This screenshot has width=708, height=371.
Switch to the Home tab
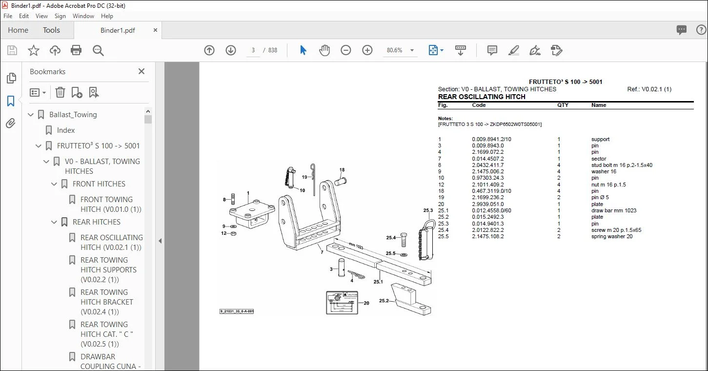(18, 30)
